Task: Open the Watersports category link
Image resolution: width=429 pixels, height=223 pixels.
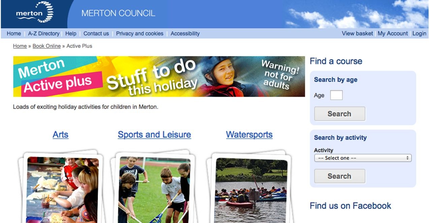Action: (249, 135)
